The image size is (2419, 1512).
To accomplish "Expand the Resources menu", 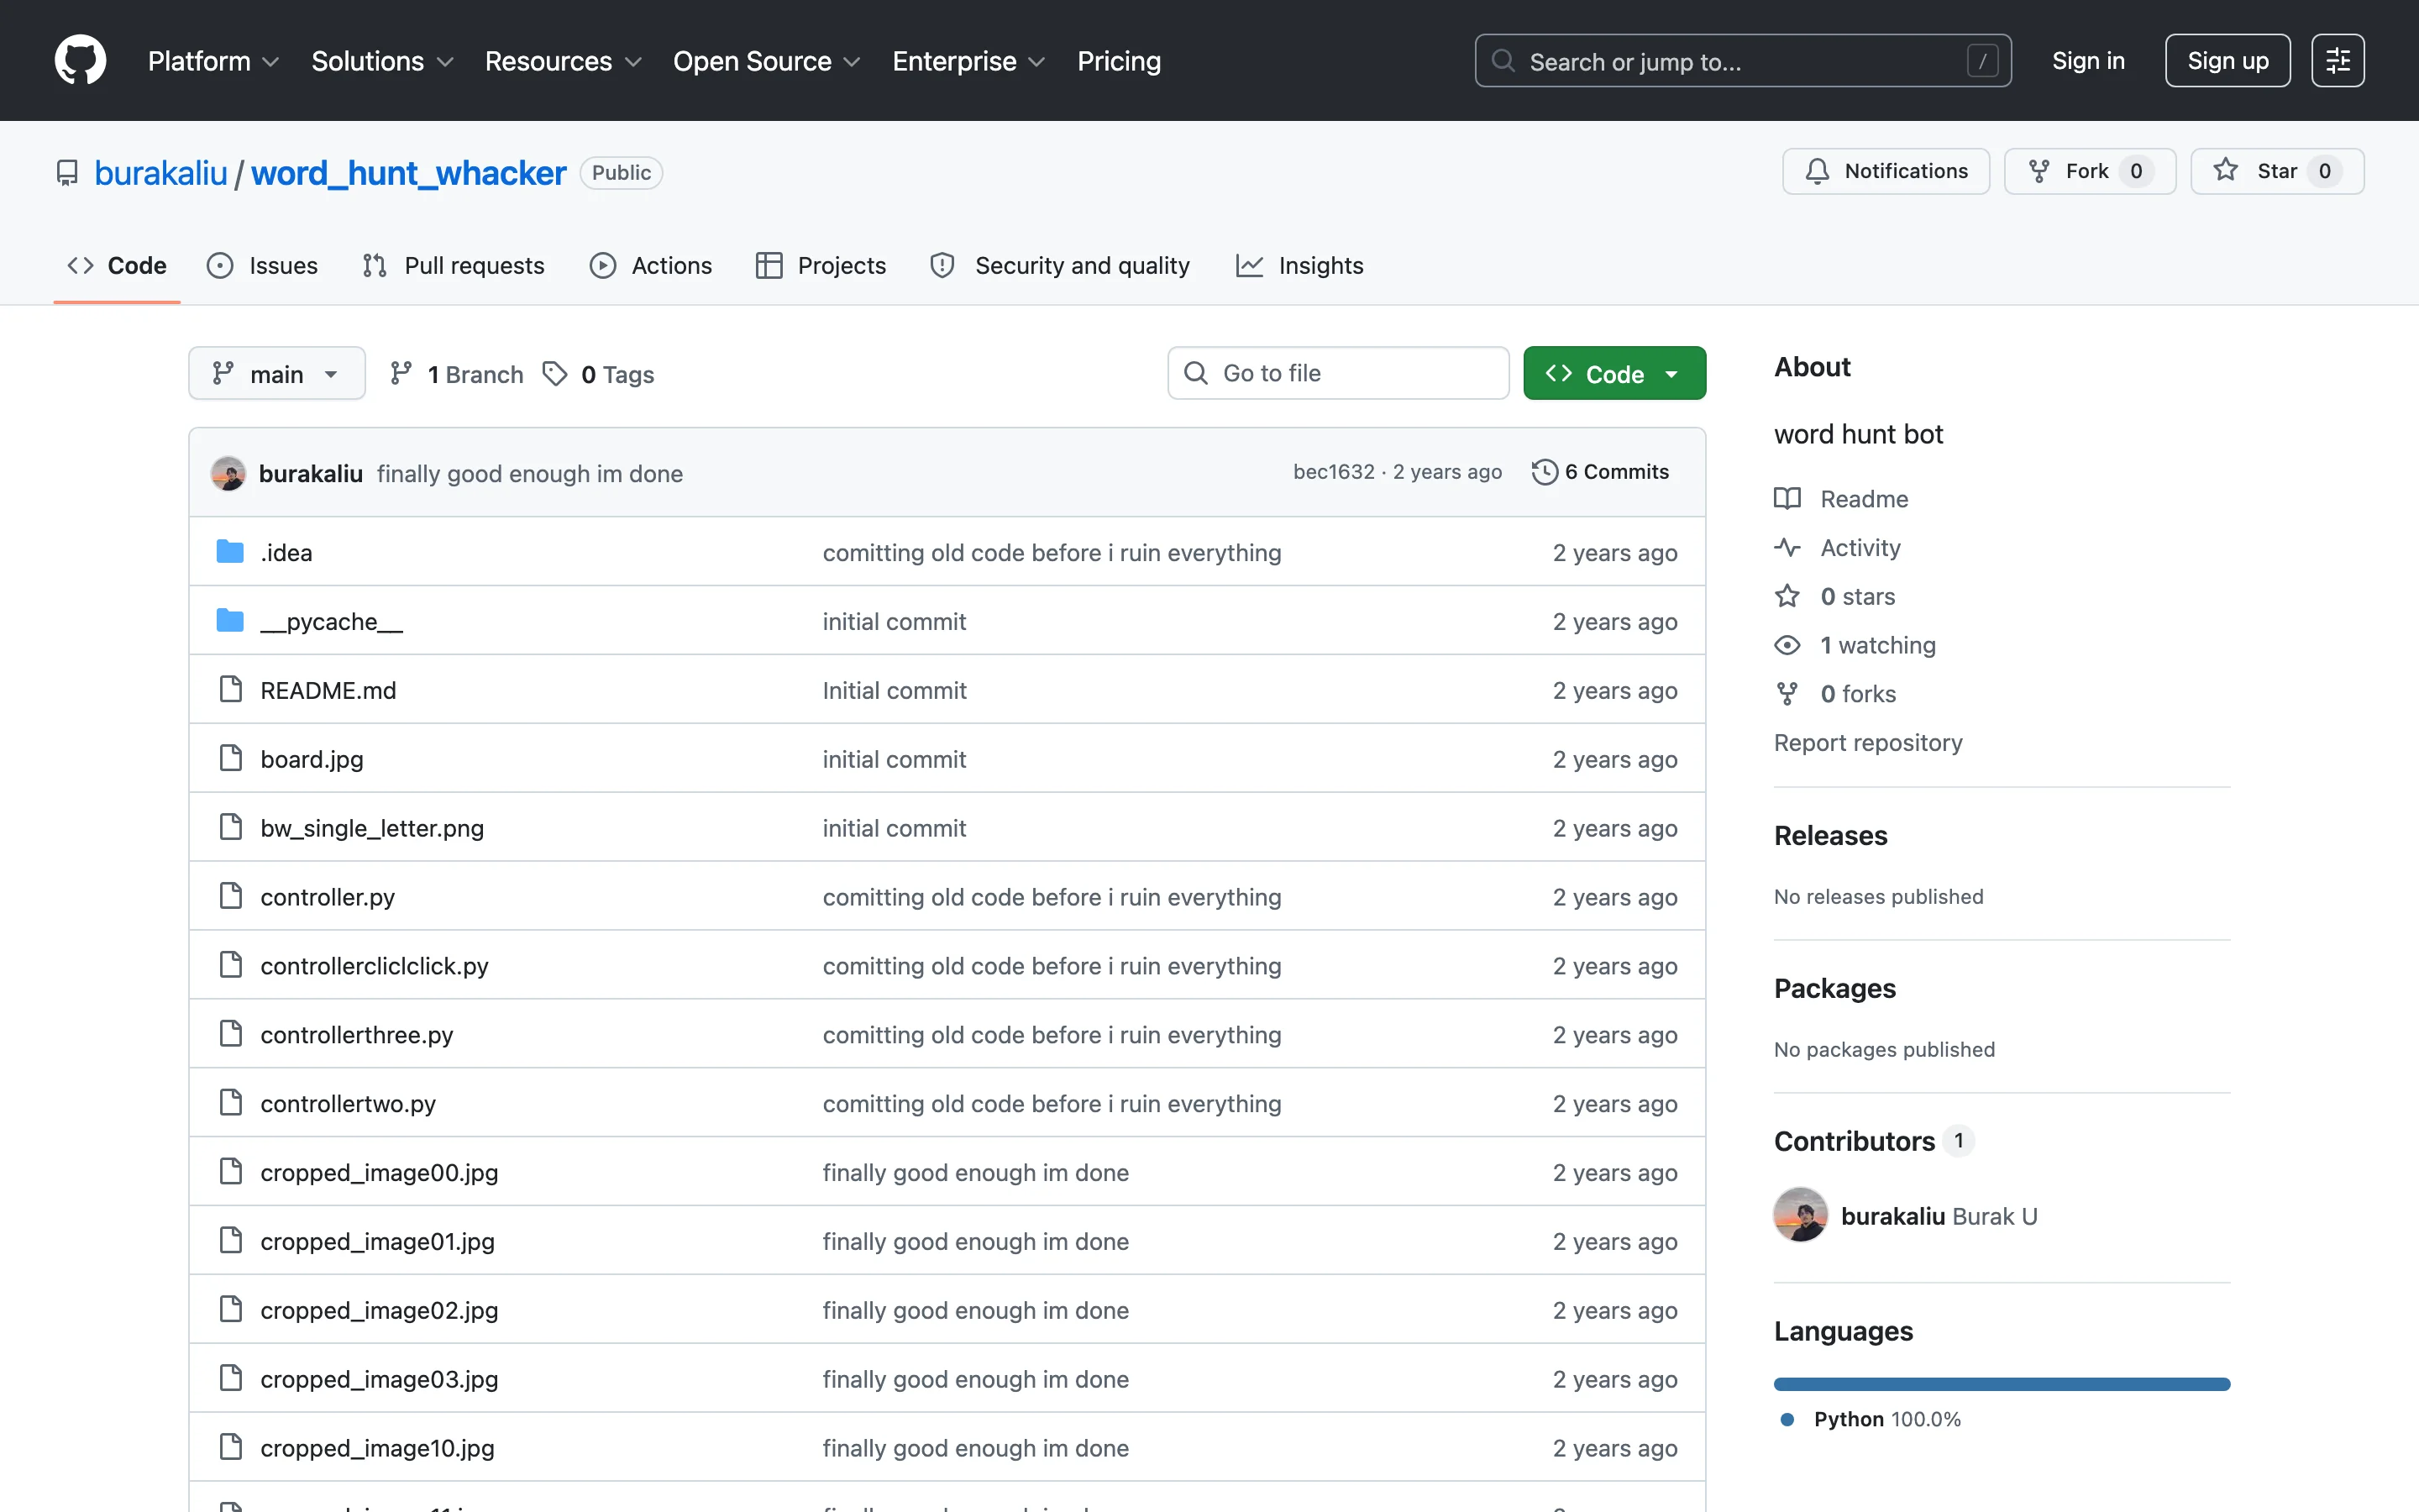I will (x=563, y=61).
